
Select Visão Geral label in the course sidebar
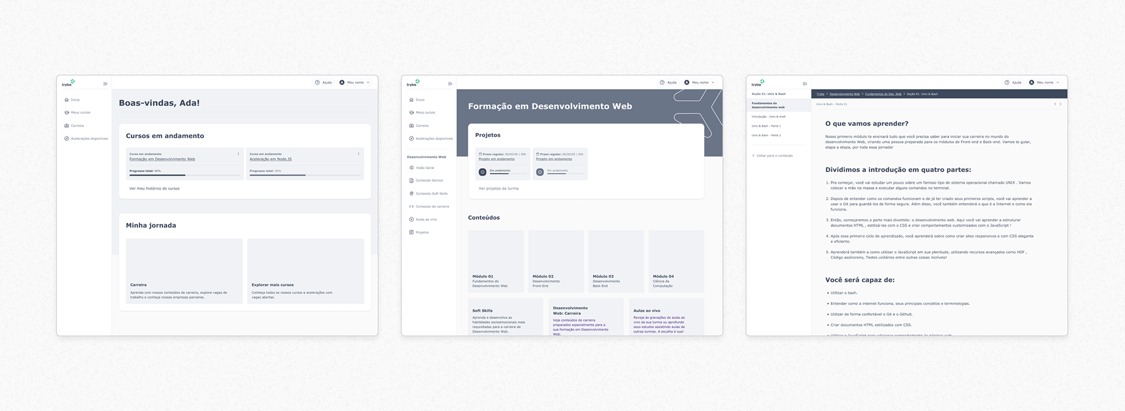(425, 167)
